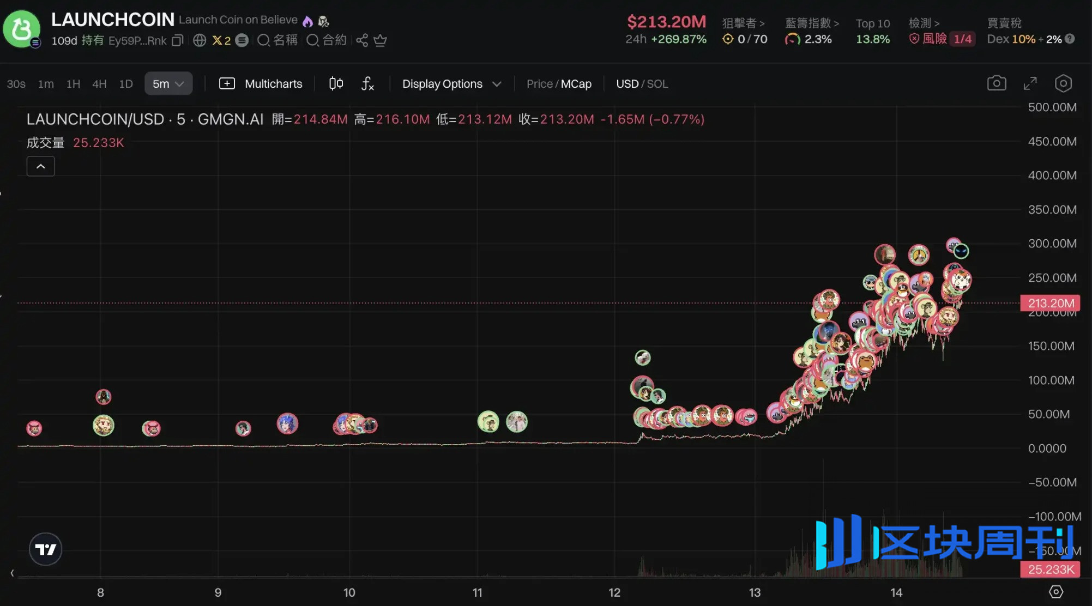Image resolution: width=1092 pixels, height=606 pixels.
Task: Click the 25.233K volume axis label
Action: (x=1051, y=569)
